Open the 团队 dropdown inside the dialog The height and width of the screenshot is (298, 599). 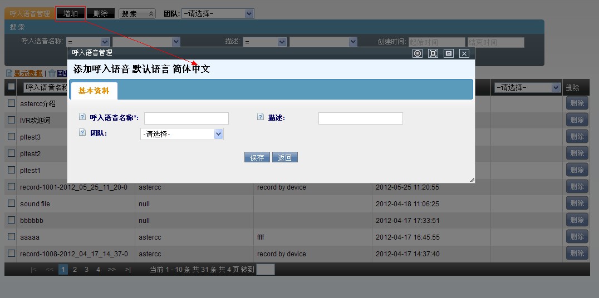[x=181, y=134]
